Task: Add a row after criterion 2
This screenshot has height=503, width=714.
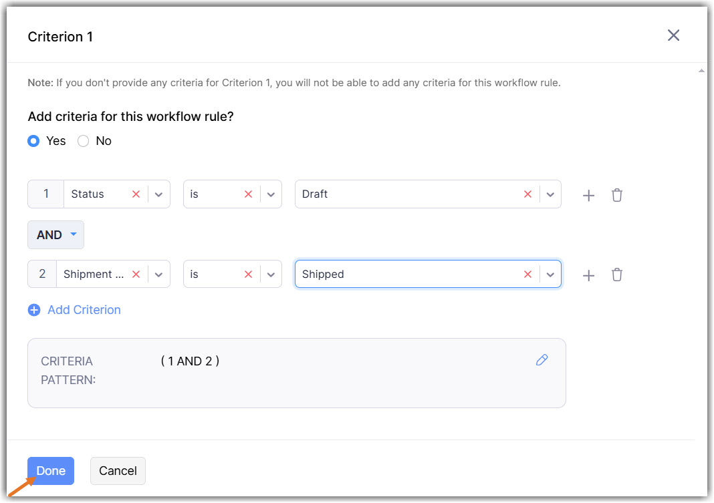Action: coord(588,275)
